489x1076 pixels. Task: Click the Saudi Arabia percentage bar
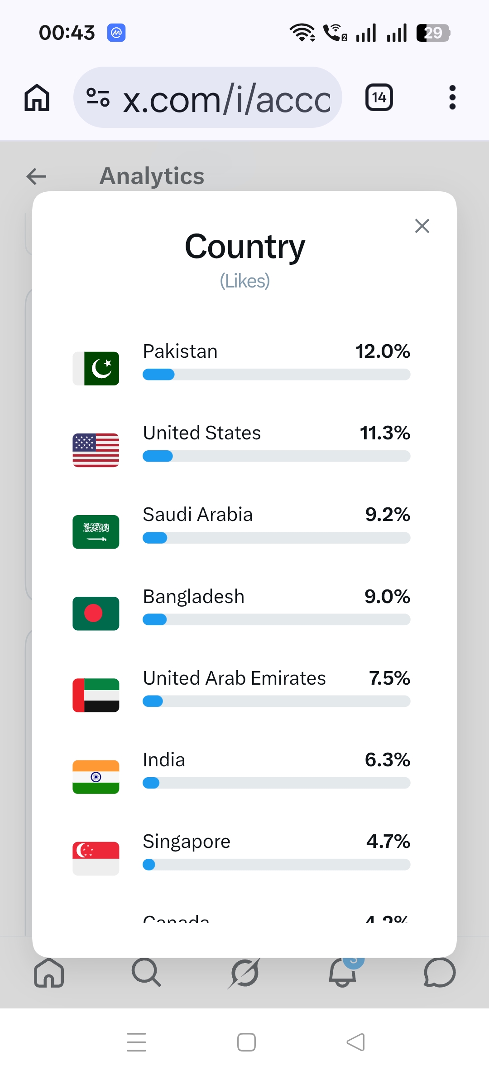276,538
